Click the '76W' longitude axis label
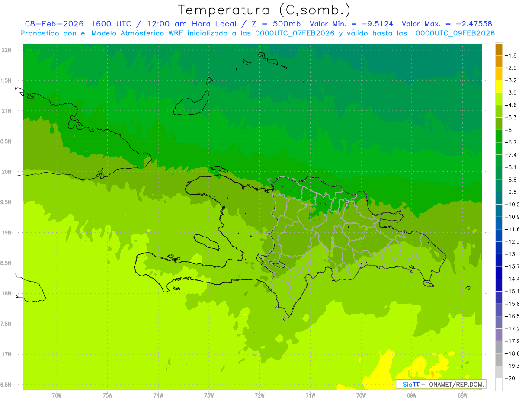Image resolution: width=519 pixels, height=401 pixels. (x=57, y=395)
